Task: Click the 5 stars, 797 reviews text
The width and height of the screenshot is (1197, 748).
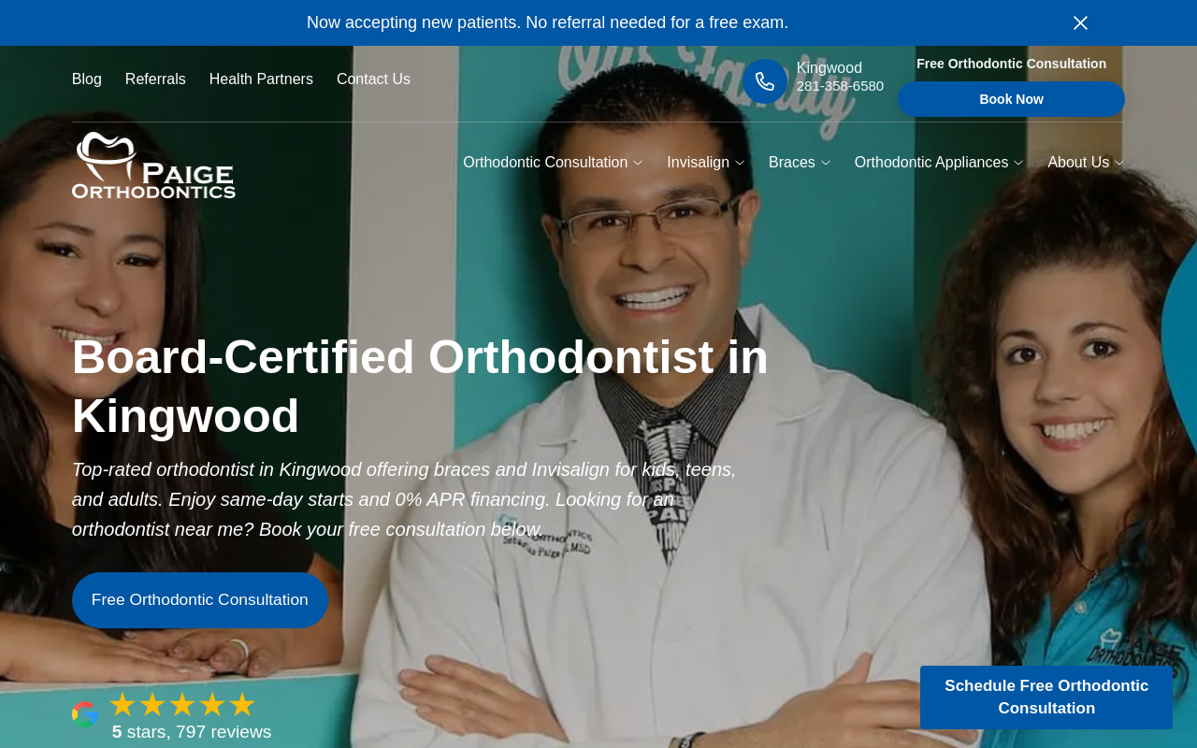Action: (192, 732)
